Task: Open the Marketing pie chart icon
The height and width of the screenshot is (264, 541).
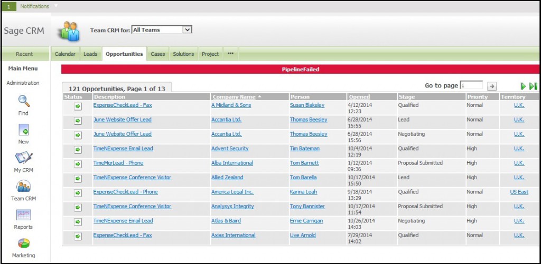Action: (x=23, y=243)
